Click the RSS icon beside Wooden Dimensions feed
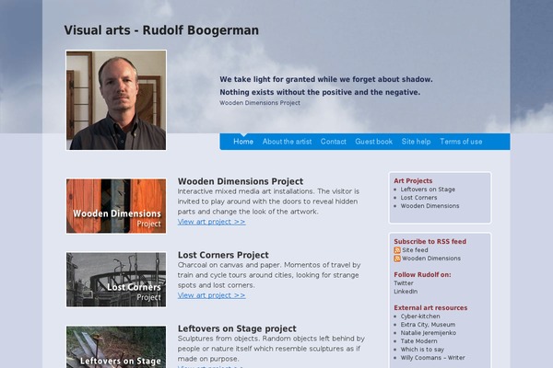 tap(397, 259)
